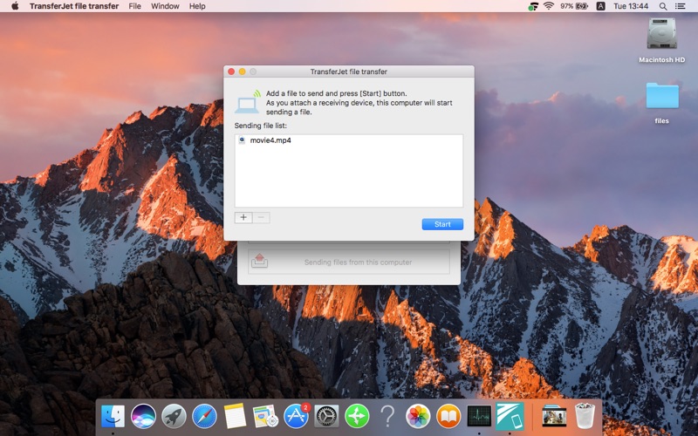Click the Wi-Fi status icon
The image size is (698, 436).
tap(549, 6)
